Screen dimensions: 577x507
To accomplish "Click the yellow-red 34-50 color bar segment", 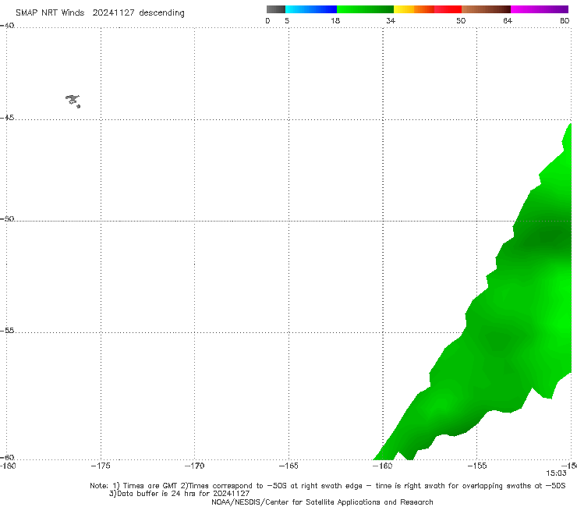I will point(427,9).
